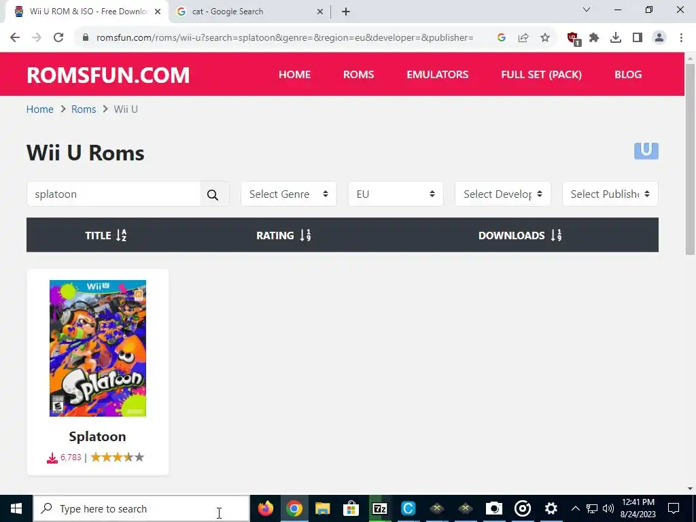Open the EMULATORS navigation item

pyautogui.click(x=438, y=75)
